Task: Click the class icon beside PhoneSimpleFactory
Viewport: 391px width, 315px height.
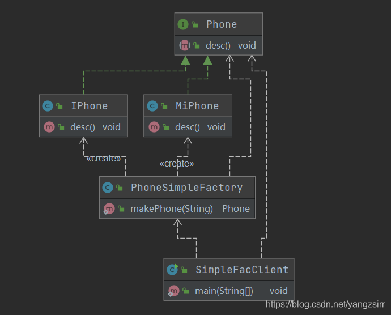Action: pos(108,188)
